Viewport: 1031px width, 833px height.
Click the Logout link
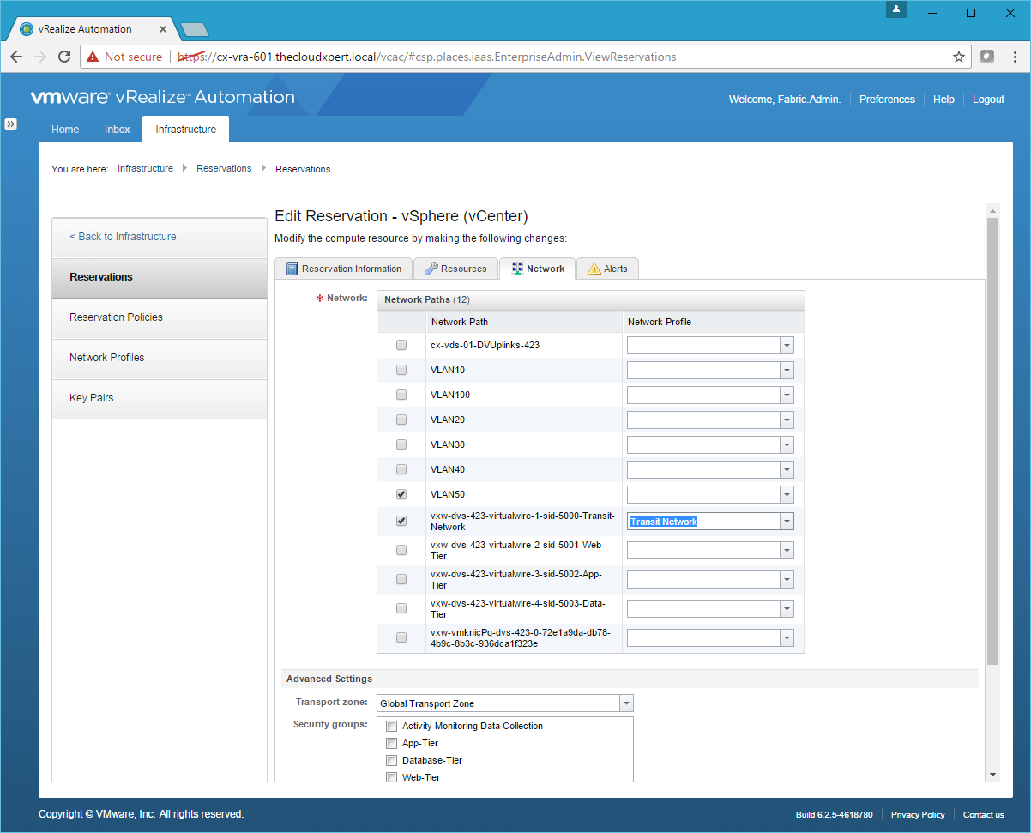click(x=988, y=100)
